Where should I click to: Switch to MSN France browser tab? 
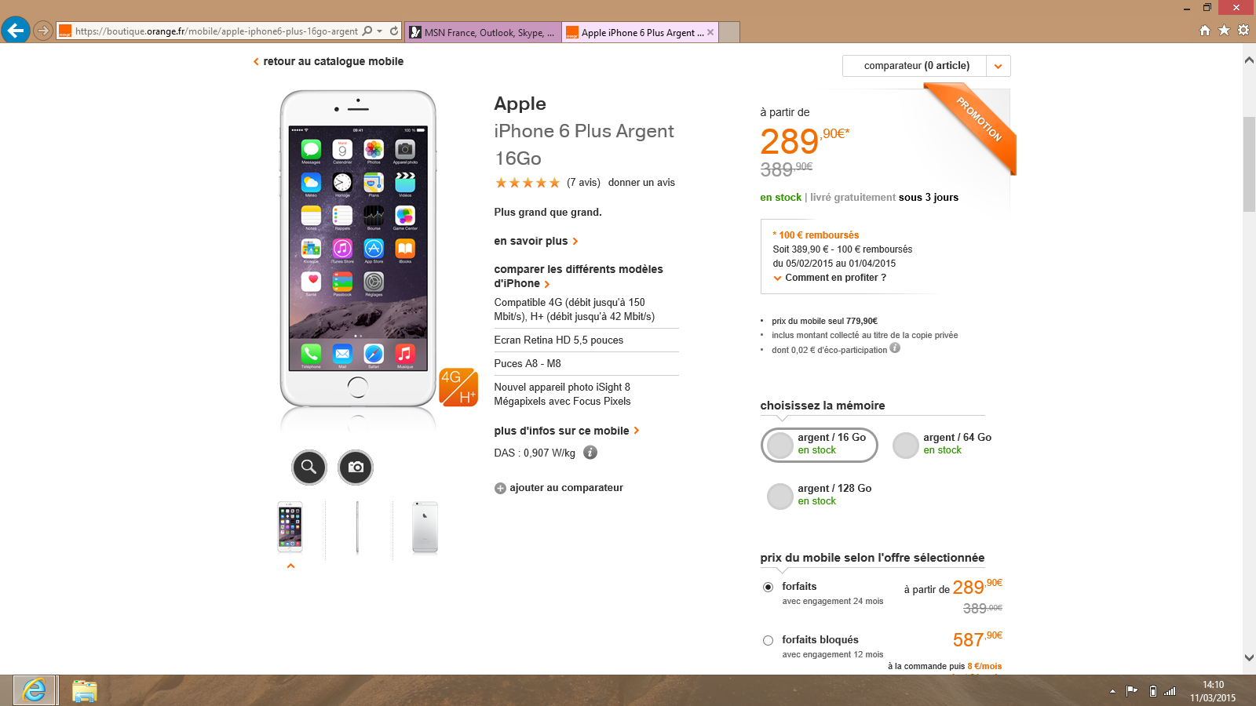click(484, 32)
